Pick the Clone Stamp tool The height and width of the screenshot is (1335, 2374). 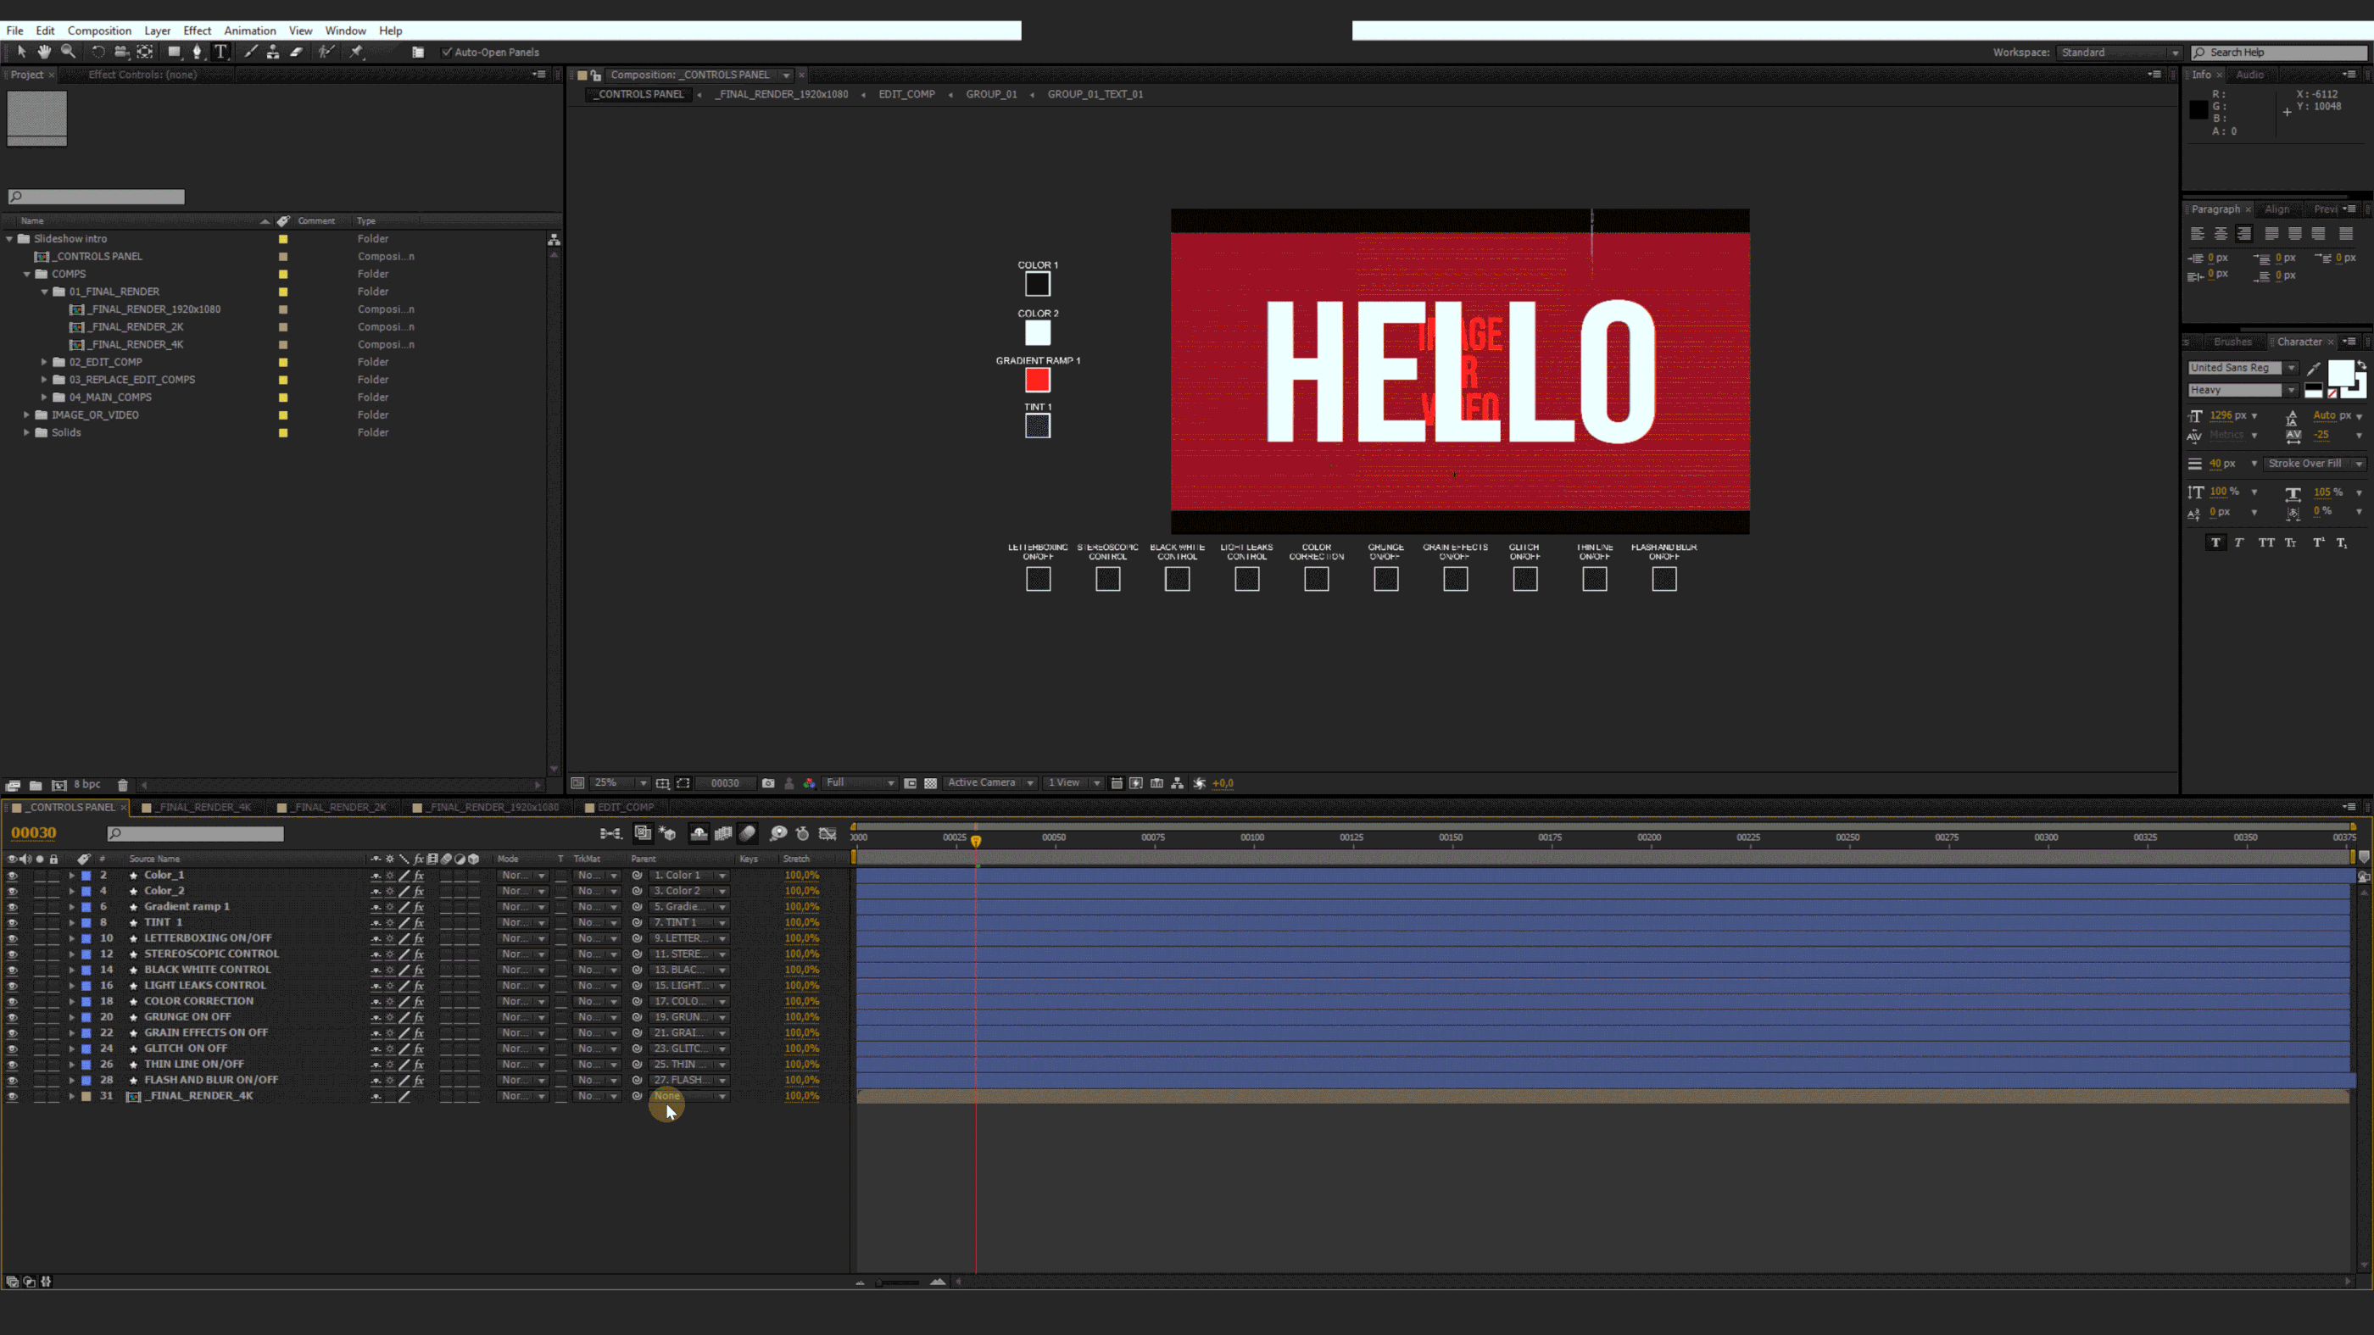[x=273, y=52]
